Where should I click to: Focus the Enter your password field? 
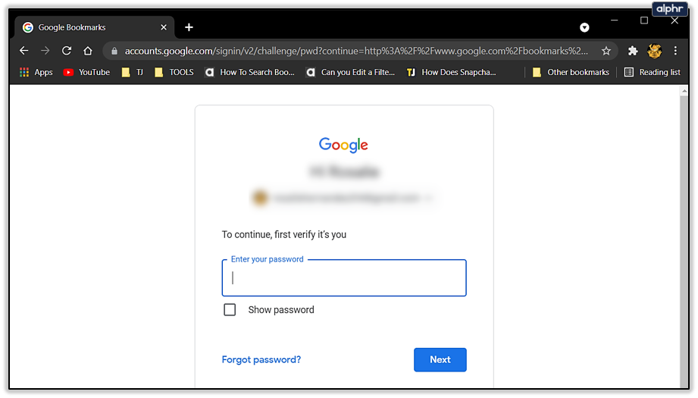point(344,278)
